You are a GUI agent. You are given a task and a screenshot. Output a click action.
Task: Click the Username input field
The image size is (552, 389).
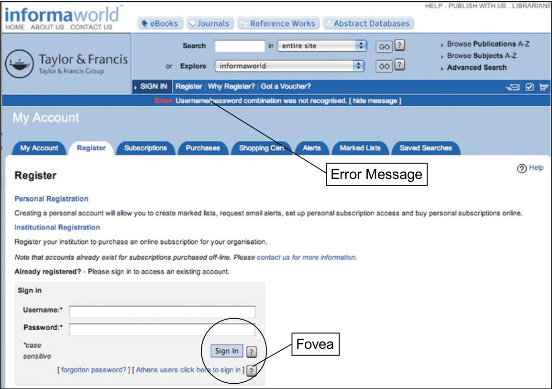pyautogui.click(x=162, y=311)
